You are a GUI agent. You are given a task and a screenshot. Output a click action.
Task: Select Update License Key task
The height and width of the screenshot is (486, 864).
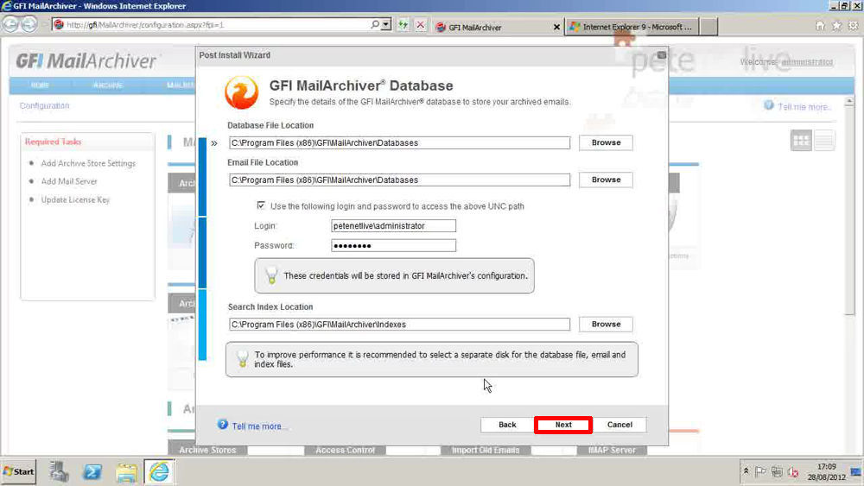click(75, 199)
